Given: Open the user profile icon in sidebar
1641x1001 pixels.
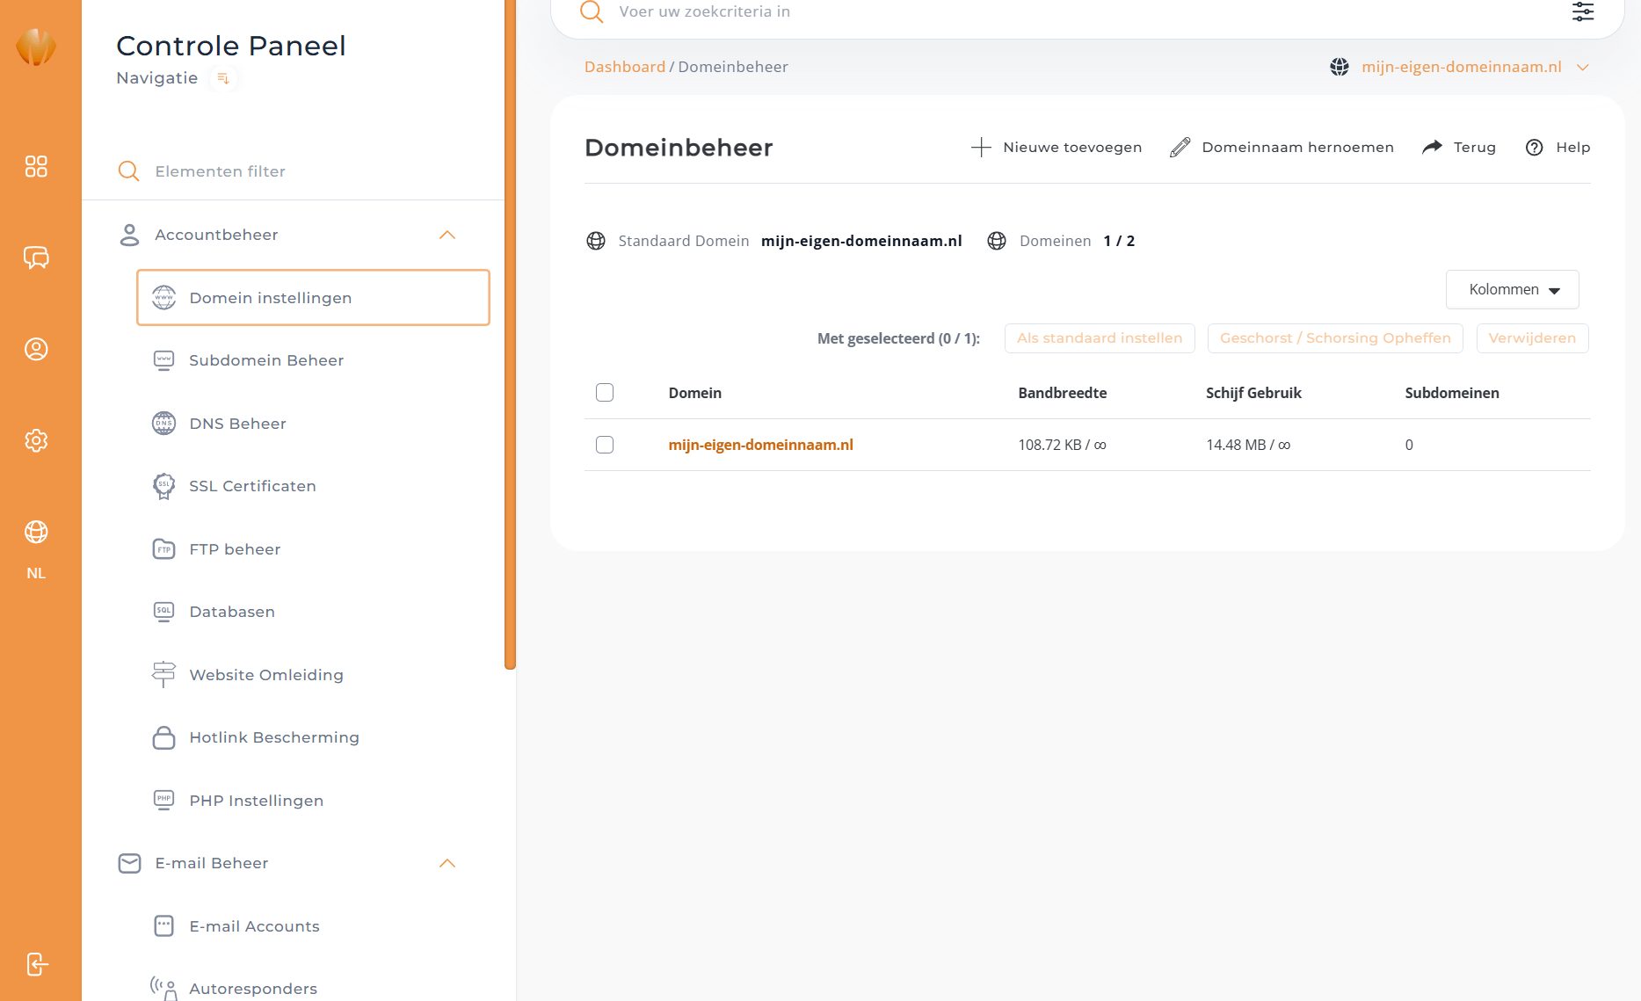Looking at the screenshot, I should [36, 349].
